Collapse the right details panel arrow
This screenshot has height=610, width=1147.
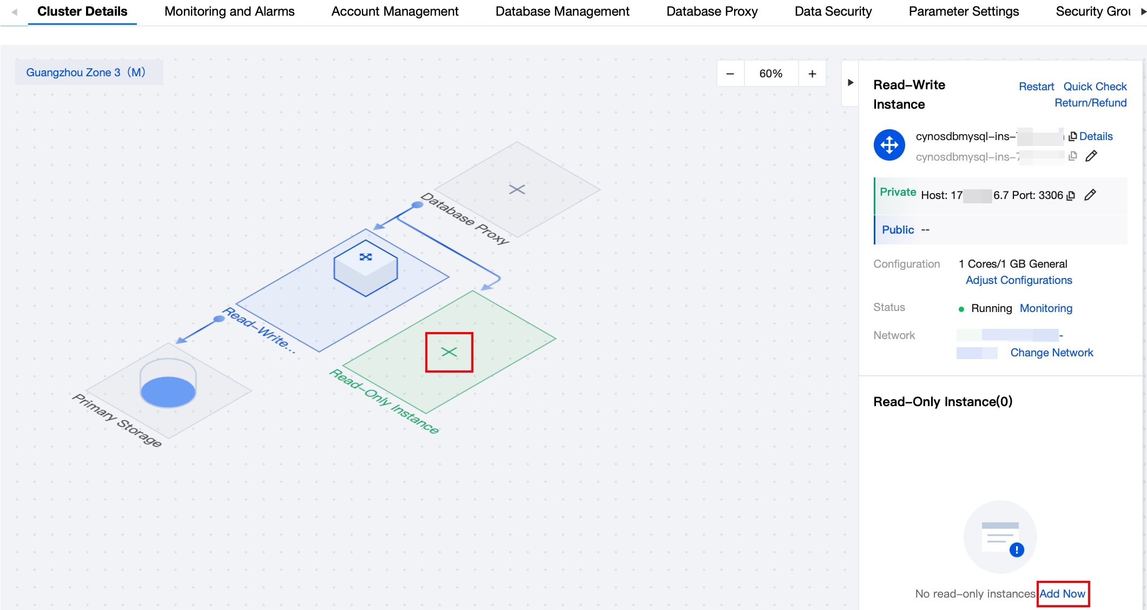point(850,83)
